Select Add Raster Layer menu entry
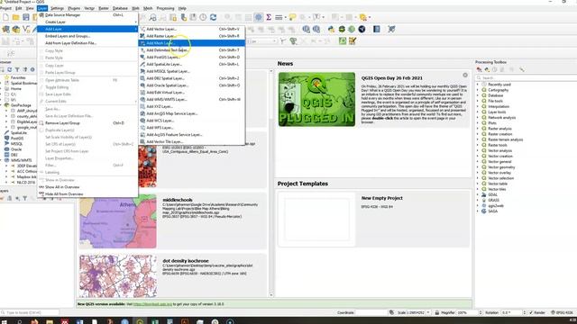This screenshot has width=577, height=324. coord(191,36)
